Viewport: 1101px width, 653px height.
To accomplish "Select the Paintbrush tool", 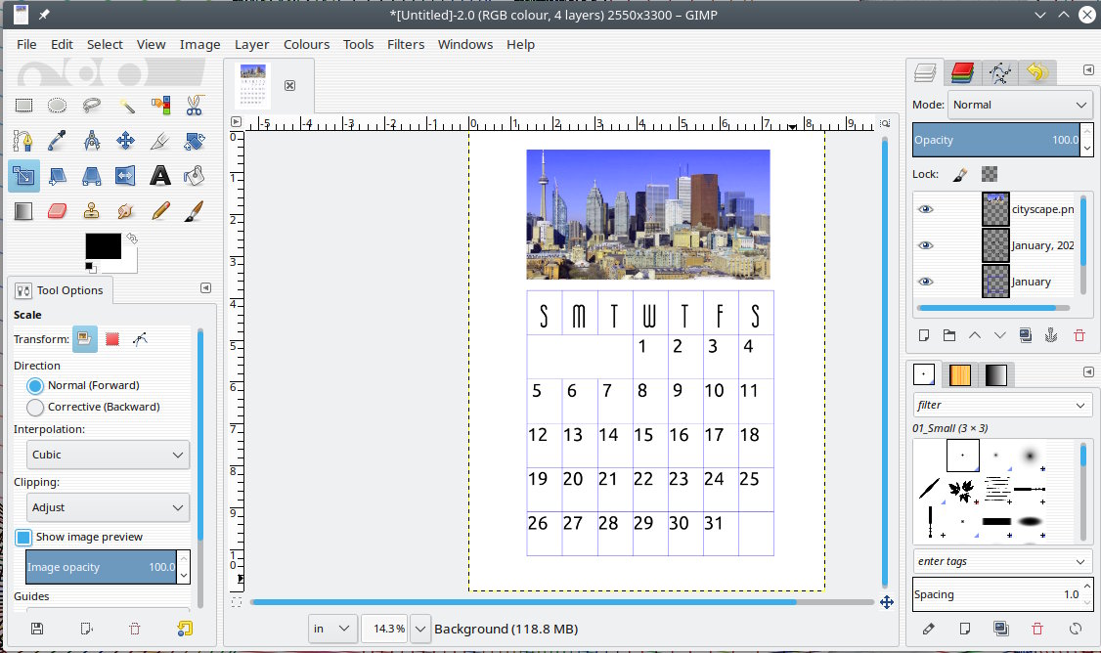I will coord(194,210).
